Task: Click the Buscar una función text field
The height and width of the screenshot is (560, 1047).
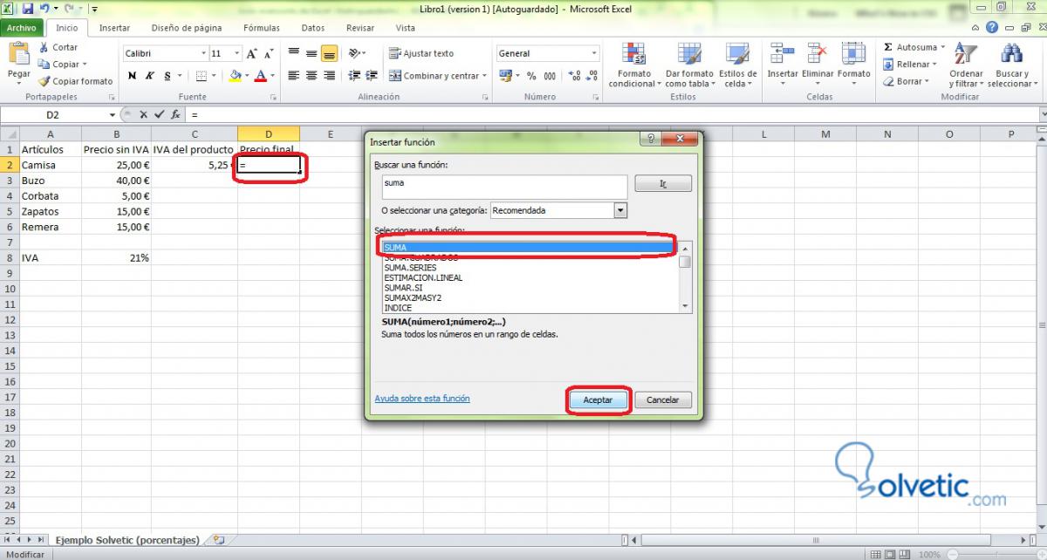Action: (x=505, y=187)
